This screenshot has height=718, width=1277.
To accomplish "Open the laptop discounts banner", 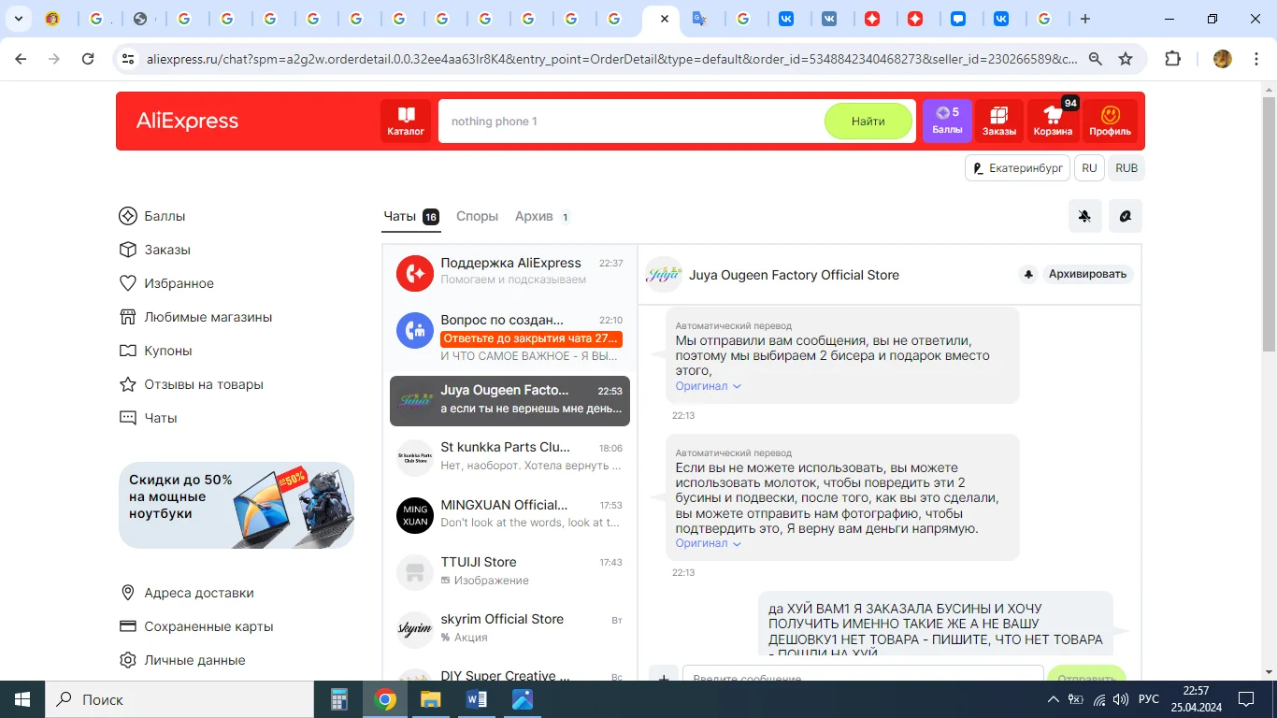I will click(237, 506).
